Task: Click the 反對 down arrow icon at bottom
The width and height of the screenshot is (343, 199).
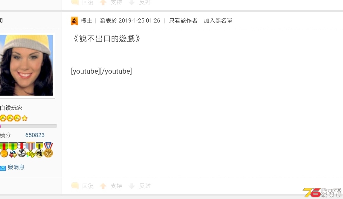Action: [x=132, y=186]
